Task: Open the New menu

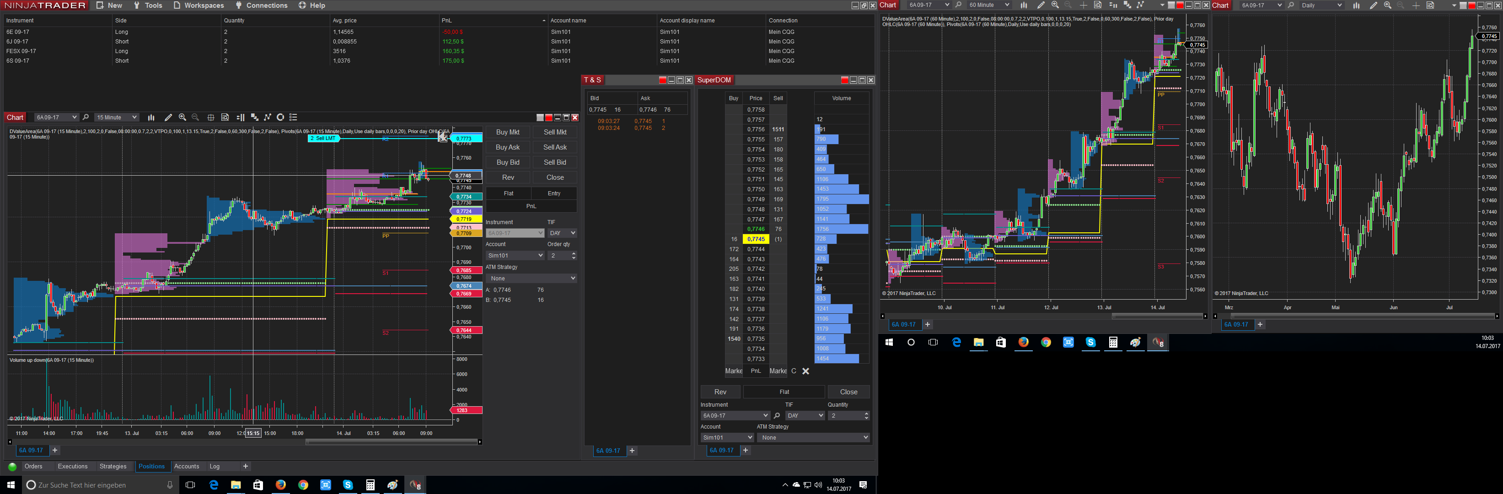Action: click(x=109, y=5)
